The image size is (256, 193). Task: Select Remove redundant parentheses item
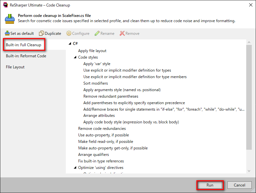111,96
